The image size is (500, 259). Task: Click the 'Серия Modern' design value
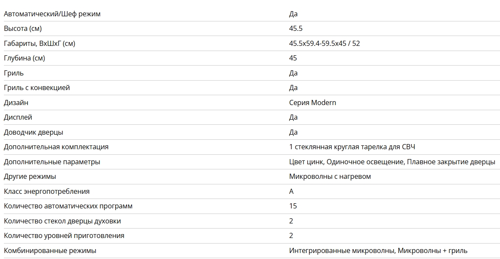point(312,102)
